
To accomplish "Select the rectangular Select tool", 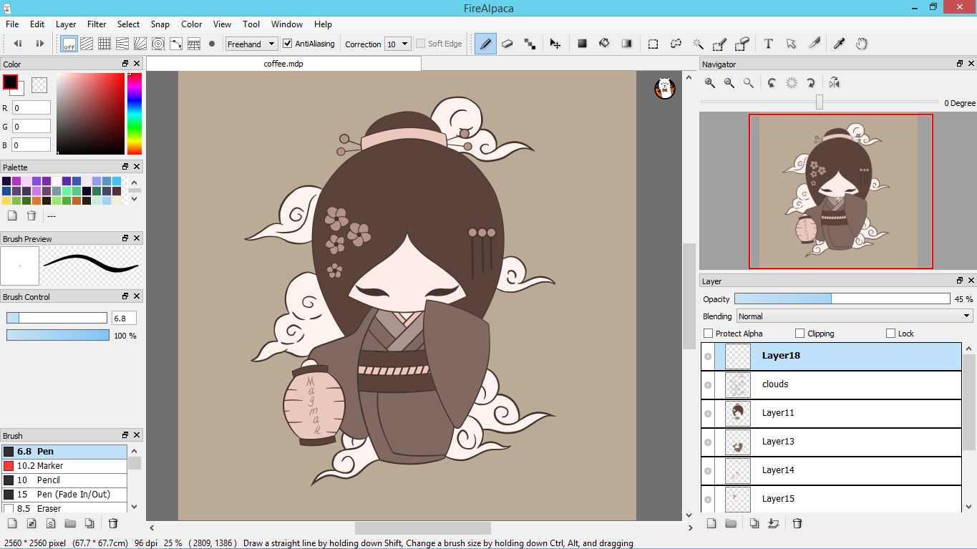I will pyautogui.click(x=653, y=44).
